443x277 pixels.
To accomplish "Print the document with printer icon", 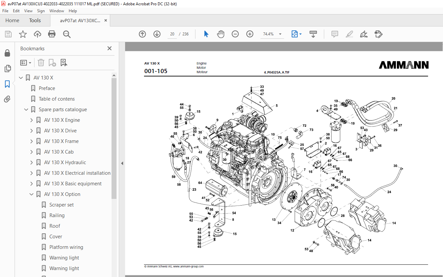I will (x=52, y=34).
